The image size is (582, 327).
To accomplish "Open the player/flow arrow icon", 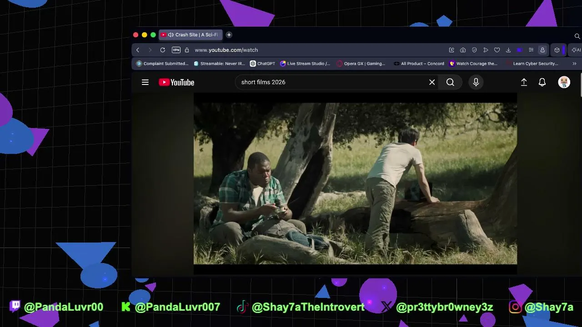I will coord(486,50).
